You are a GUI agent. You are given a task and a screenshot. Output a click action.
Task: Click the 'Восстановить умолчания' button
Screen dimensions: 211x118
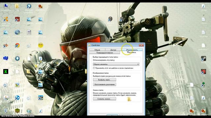click(105, 85)
